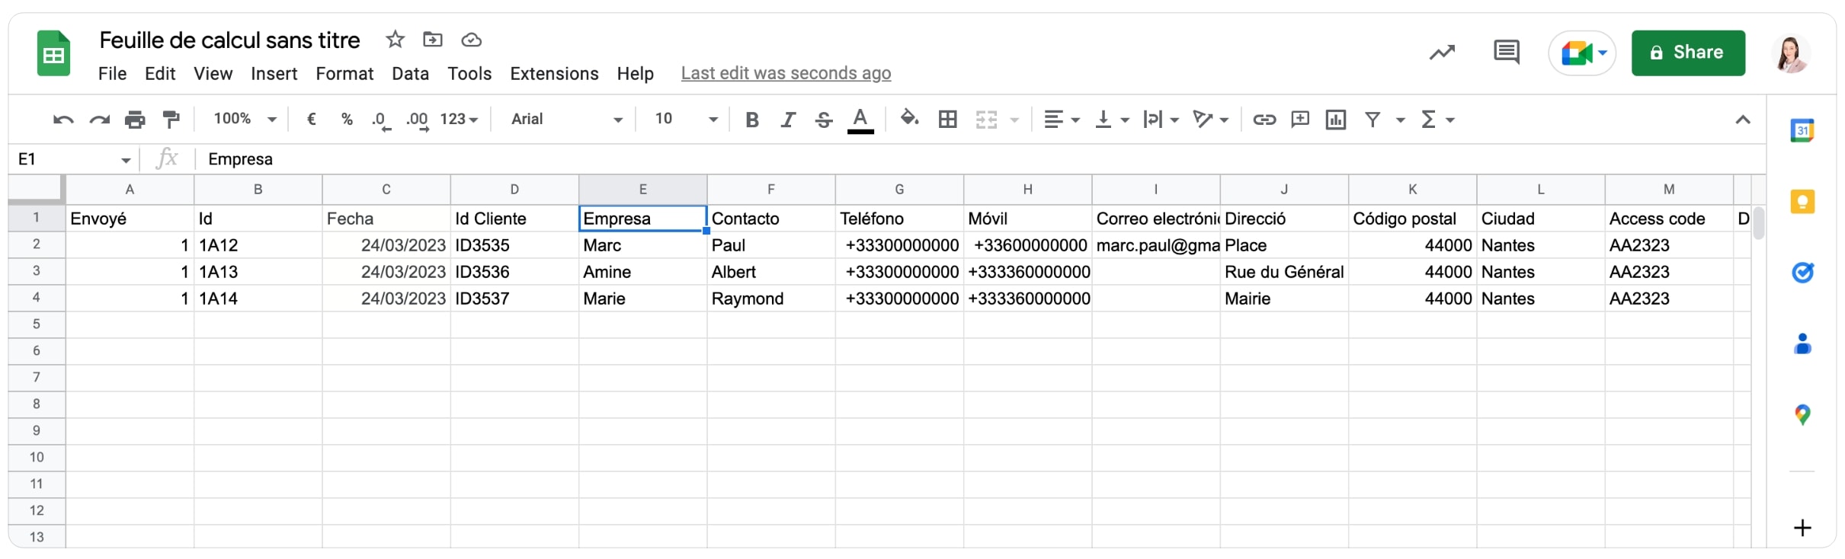Screen dimensions: 1845x559
Task: Click 'Last edit was seconds ago' link
Action: pyautogui.click(x=786, y=74)
